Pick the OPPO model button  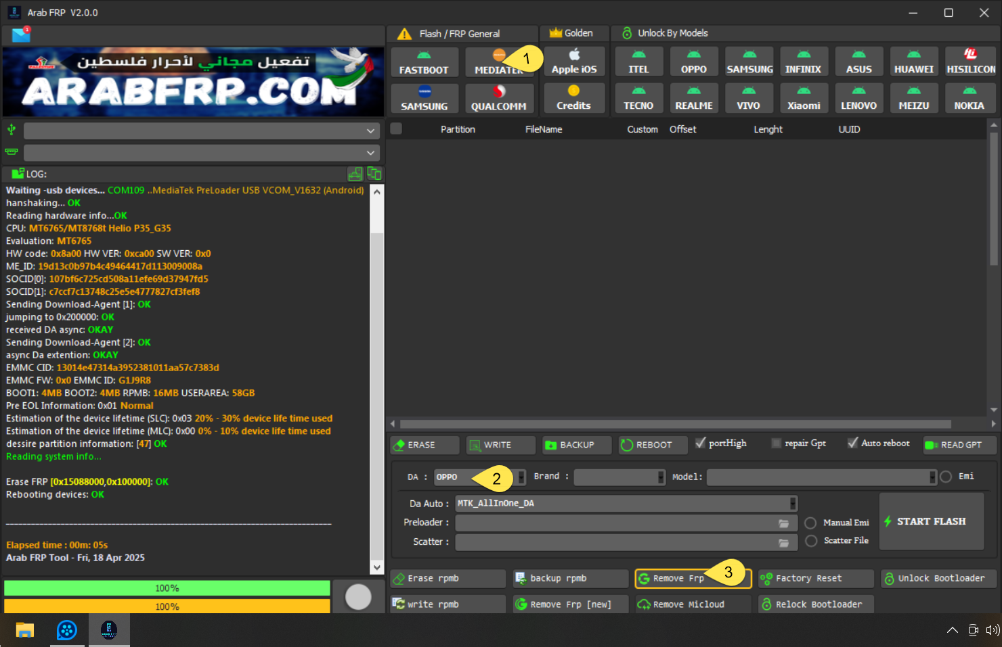[x=694, y=62]
